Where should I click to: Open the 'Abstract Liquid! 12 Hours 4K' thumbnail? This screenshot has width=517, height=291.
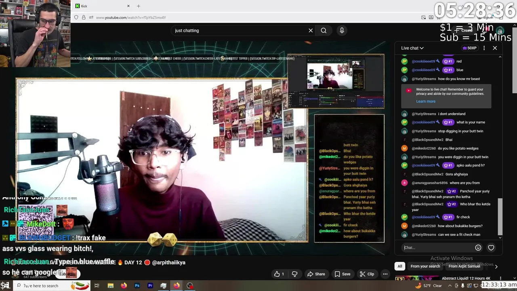click(x=417, y=278)
